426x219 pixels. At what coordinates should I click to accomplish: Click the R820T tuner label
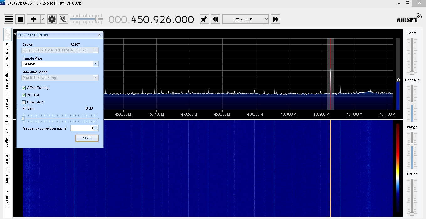(x=75, y=44)
